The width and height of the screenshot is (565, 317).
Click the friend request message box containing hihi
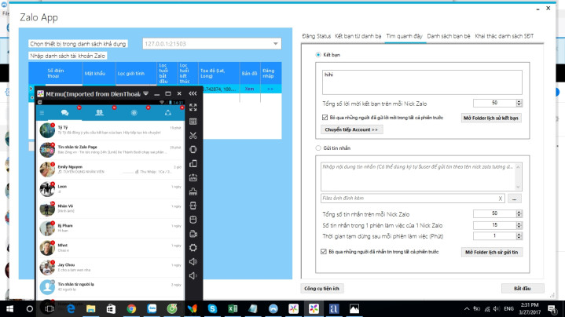point(422,82)
